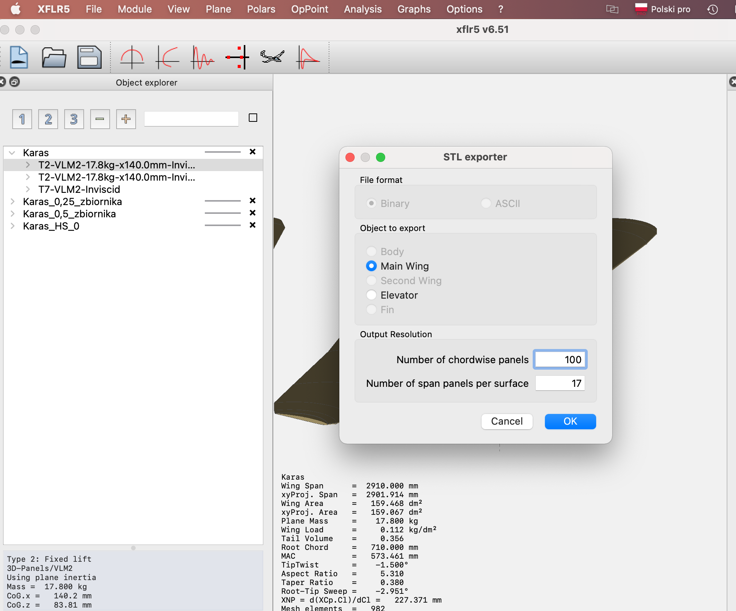Click the New Project file icon

coord(19,58)
